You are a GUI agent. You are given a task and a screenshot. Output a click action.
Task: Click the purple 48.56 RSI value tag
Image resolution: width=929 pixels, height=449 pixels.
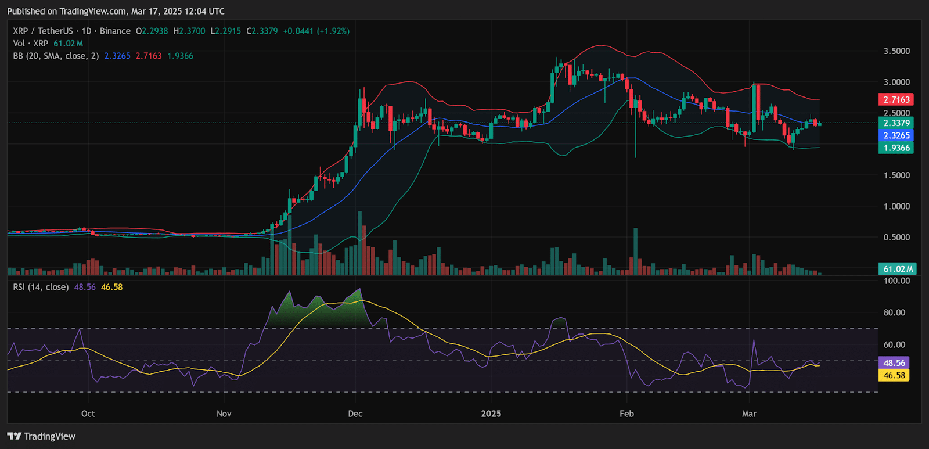tap(894, 362)
